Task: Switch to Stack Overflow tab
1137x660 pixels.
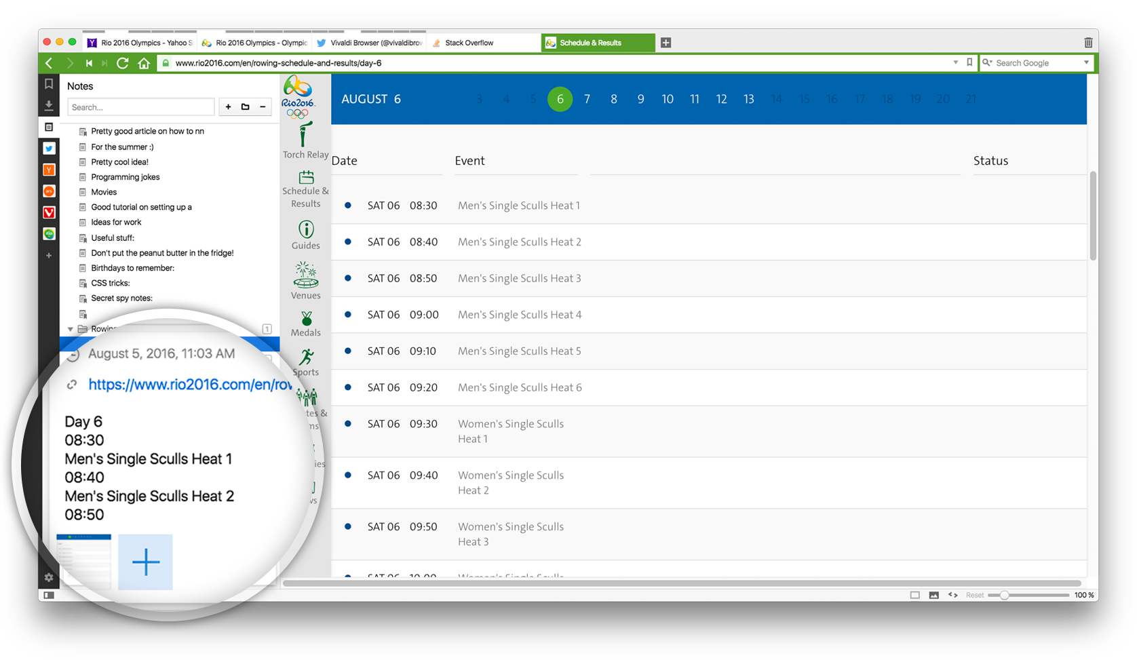Action: [484, 43]
